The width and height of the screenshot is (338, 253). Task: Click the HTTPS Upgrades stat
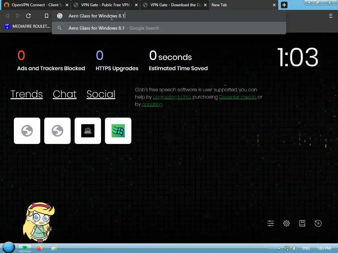pos(117,61)
